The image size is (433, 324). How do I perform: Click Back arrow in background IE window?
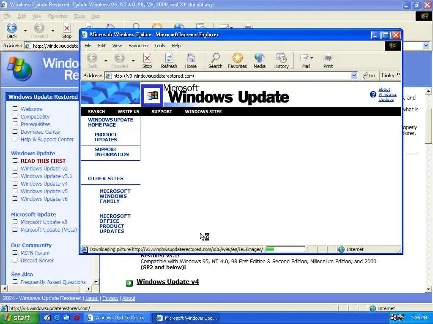(x=11, y=28)
